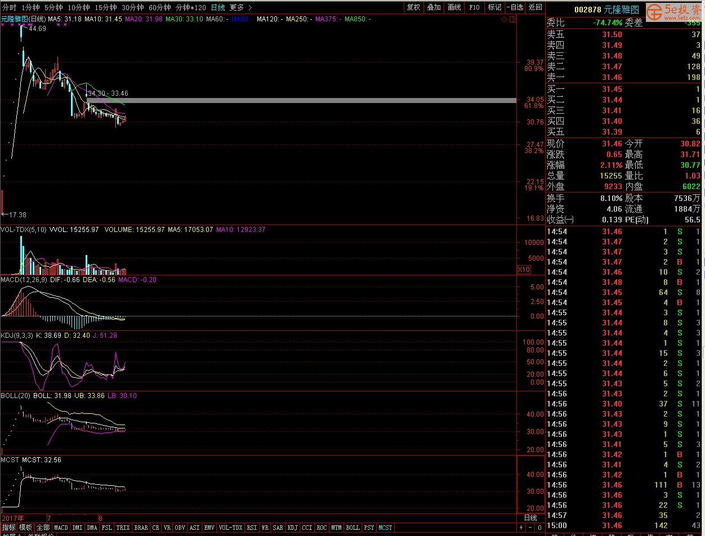Click the F10 company info button
Screen dimensions: 705x536
474,7
